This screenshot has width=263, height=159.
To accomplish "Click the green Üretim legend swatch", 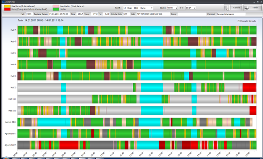I will tap(56, 9).
